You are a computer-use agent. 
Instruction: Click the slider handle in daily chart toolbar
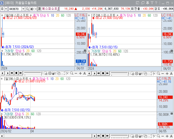click(128, 136)
